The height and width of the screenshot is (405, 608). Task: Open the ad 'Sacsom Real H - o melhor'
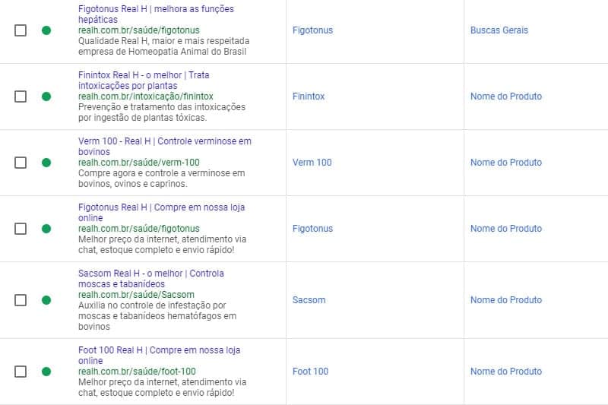[150, 279]
